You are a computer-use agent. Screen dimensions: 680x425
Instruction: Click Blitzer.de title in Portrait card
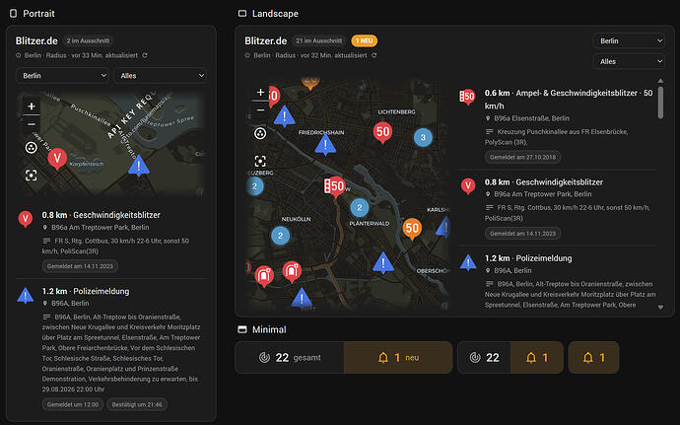pos(36,40)
